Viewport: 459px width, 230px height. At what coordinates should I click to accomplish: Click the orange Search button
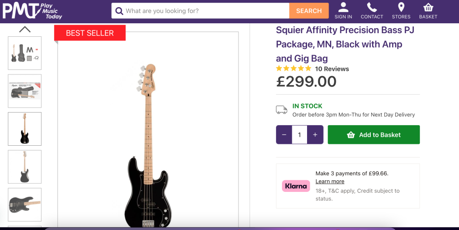[309, 11]
